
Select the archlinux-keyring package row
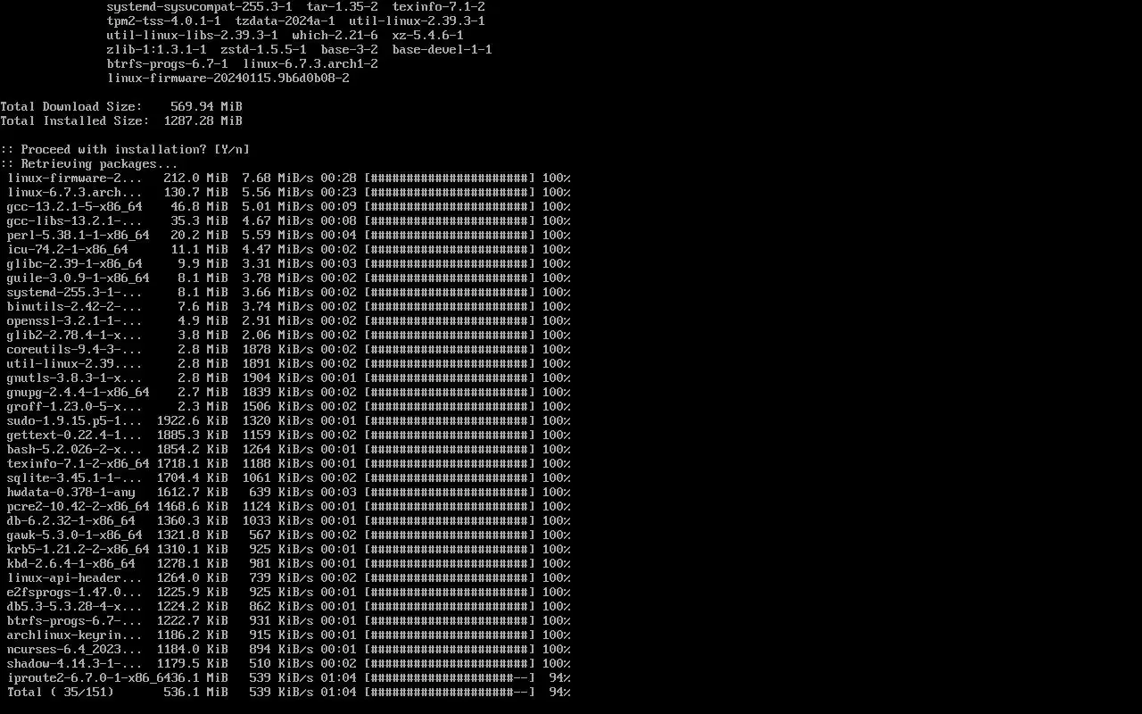coord(289,635)
